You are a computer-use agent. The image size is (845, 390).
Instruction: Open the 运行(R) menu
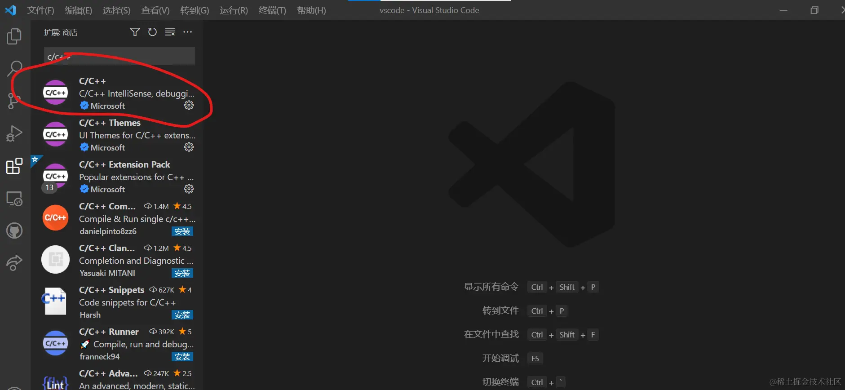click(234, 10)
